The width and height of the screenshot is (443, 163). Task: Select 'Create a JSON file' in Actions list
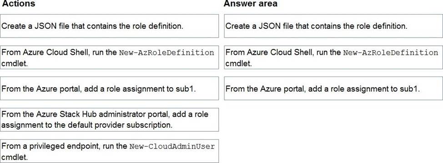109,26
